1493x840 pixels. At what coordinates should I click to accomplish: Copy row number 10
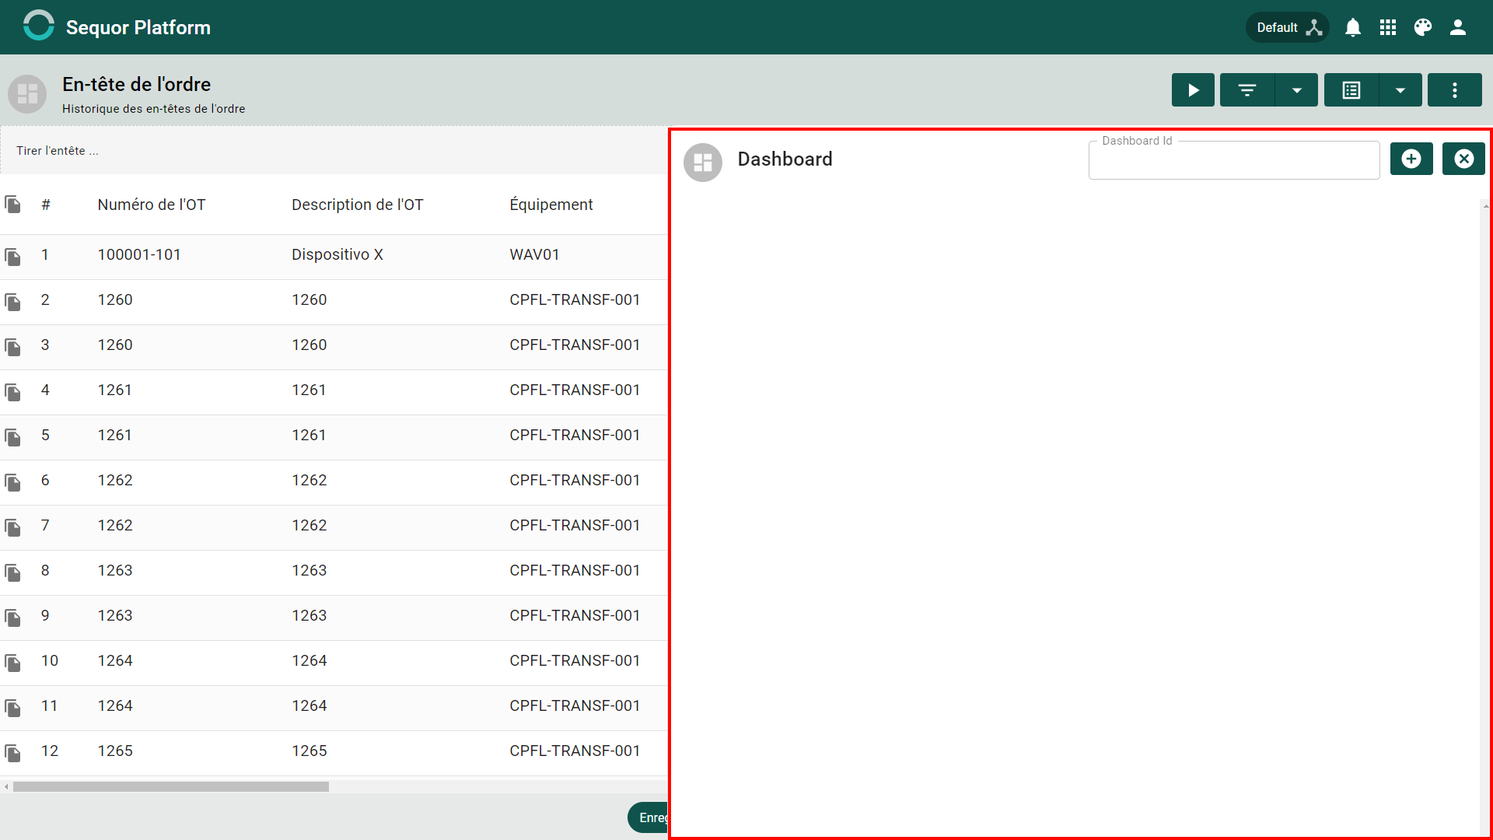pos(13,663)
